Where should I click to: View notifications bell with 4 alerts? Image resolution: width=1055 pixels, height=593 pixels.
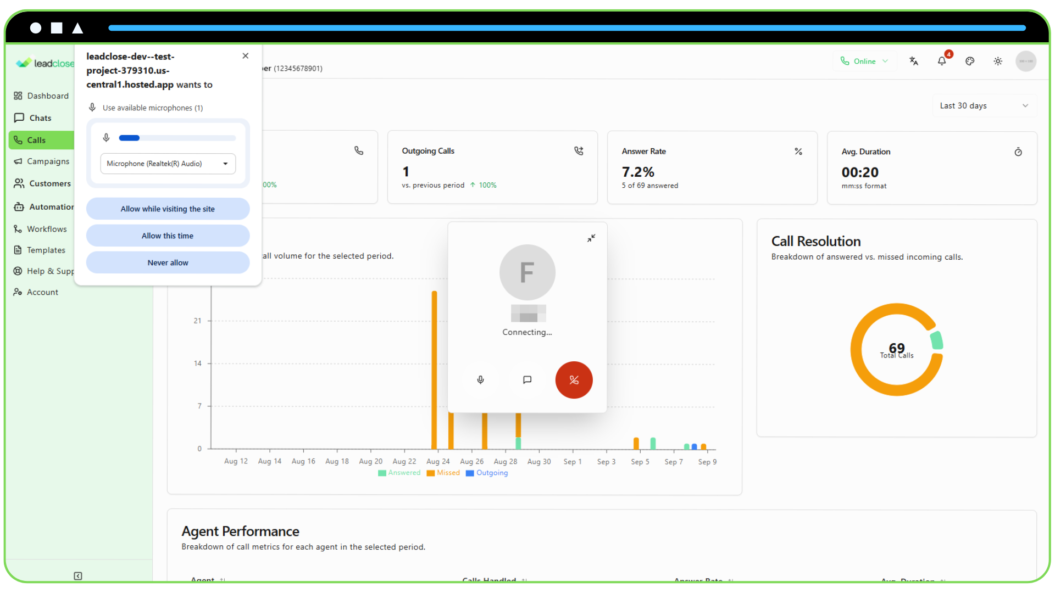tap(942, 61)
